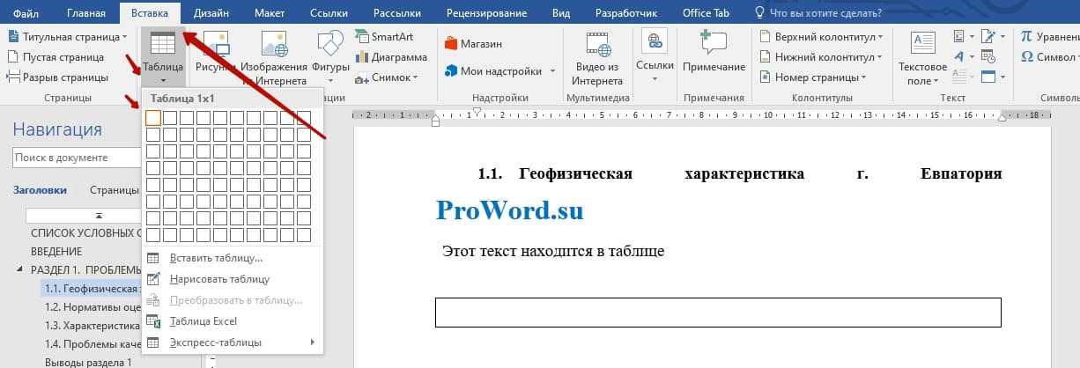The height and width of the screenshot is (368, 1080).
Task: Click the navigation search field
Action: 75,158
